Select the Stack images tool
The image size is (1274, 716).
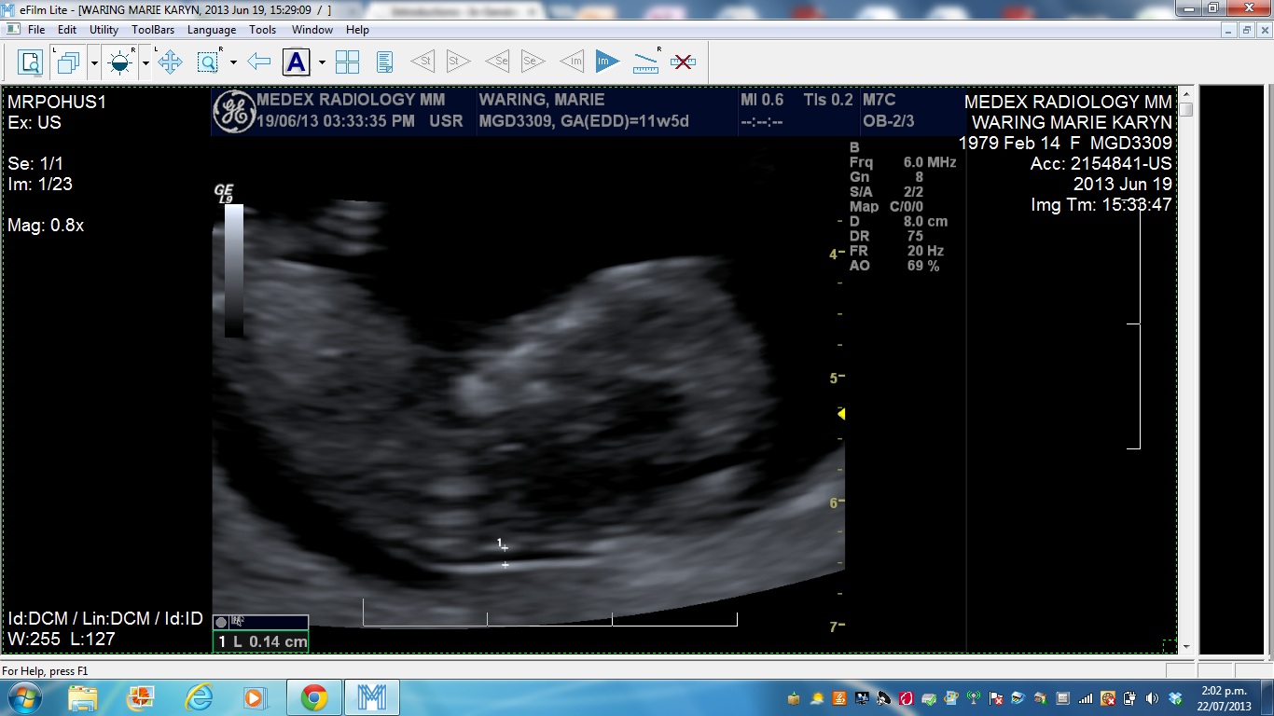tap(69, 62)
